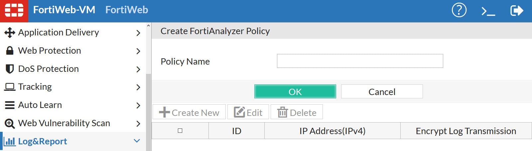Screen dimensions: 532x151
Task: Open the Auto Learn menu item
Action: point(40,105)
